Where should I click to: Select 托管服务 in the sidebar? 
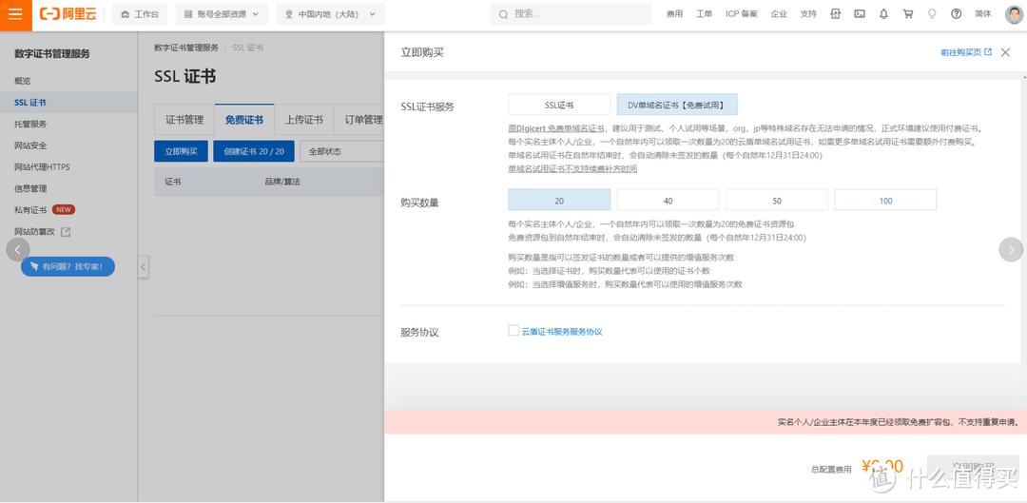(30, 124)
